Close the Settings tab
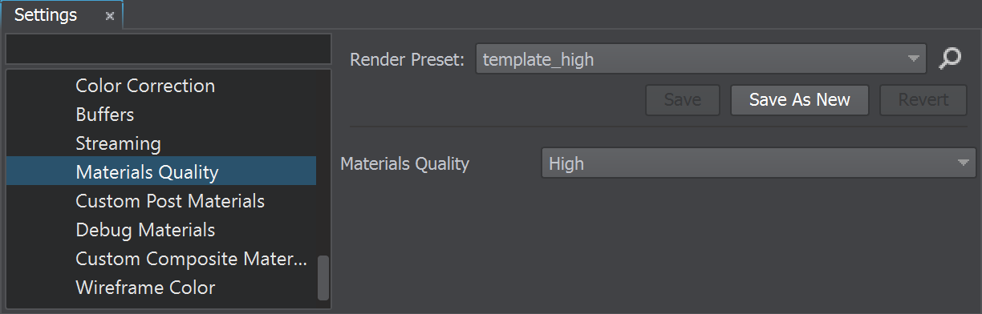This screenshot has height=314, width=982. click(110, 16)
